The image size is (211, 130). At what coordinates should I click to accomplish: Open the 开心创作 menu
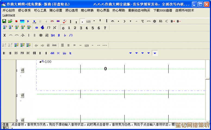pos(9,10)
